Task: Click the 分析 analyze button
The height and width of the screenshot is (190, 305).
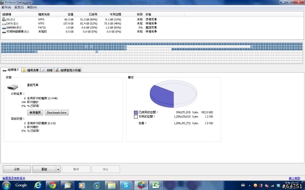Action: 17,169
